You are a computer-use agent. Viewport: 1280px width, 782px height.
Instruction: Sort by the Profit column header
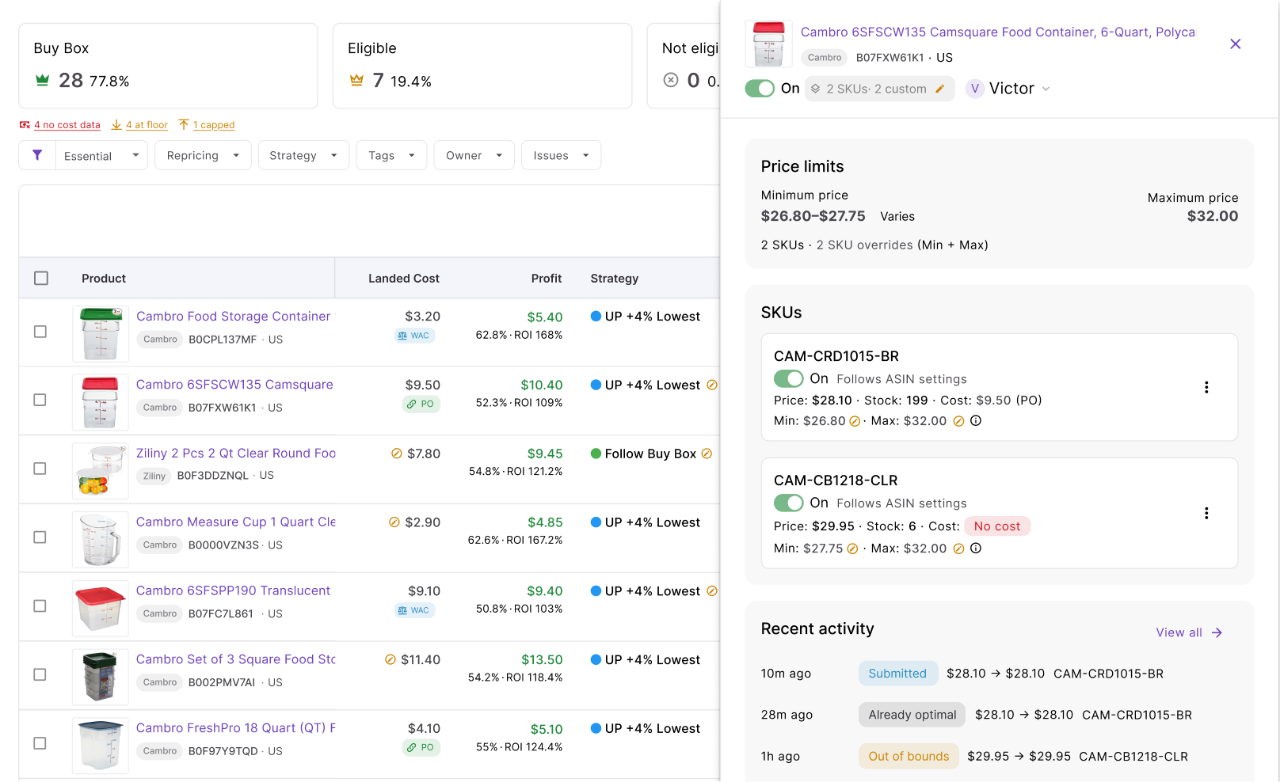(x=547, y=278)
